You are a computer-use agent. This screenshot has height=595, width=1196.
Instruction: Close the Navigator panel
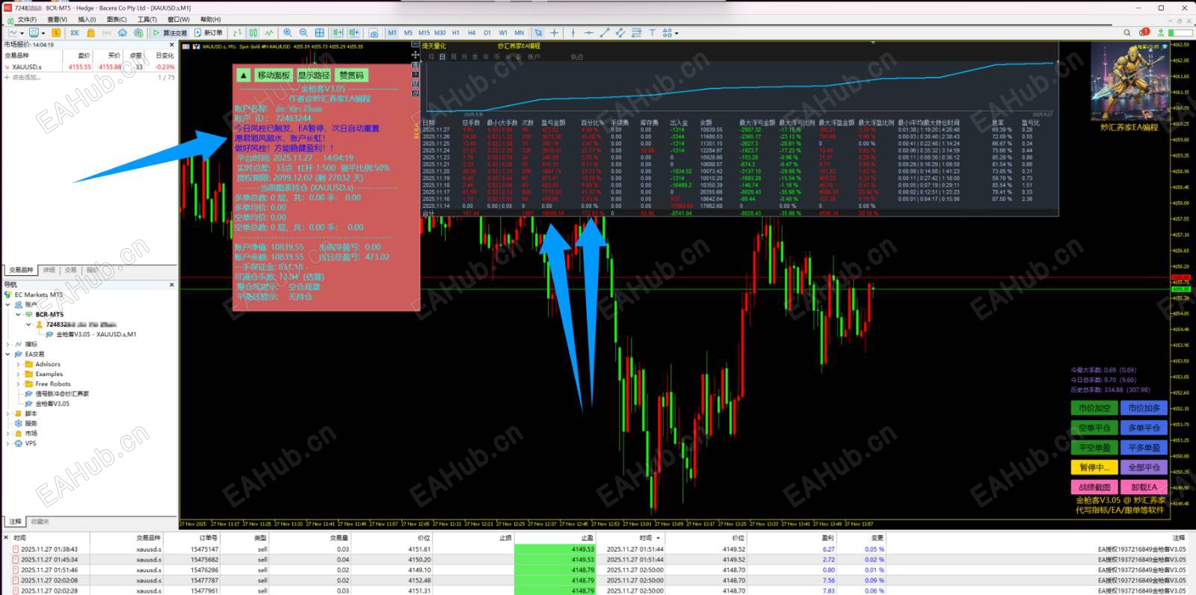(x=171, y=285)
